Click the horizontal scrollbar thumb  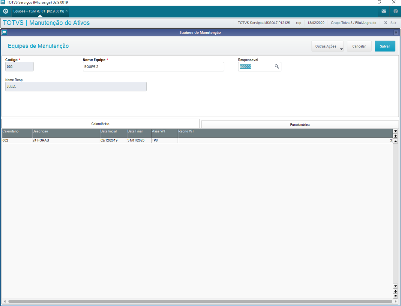200,301
